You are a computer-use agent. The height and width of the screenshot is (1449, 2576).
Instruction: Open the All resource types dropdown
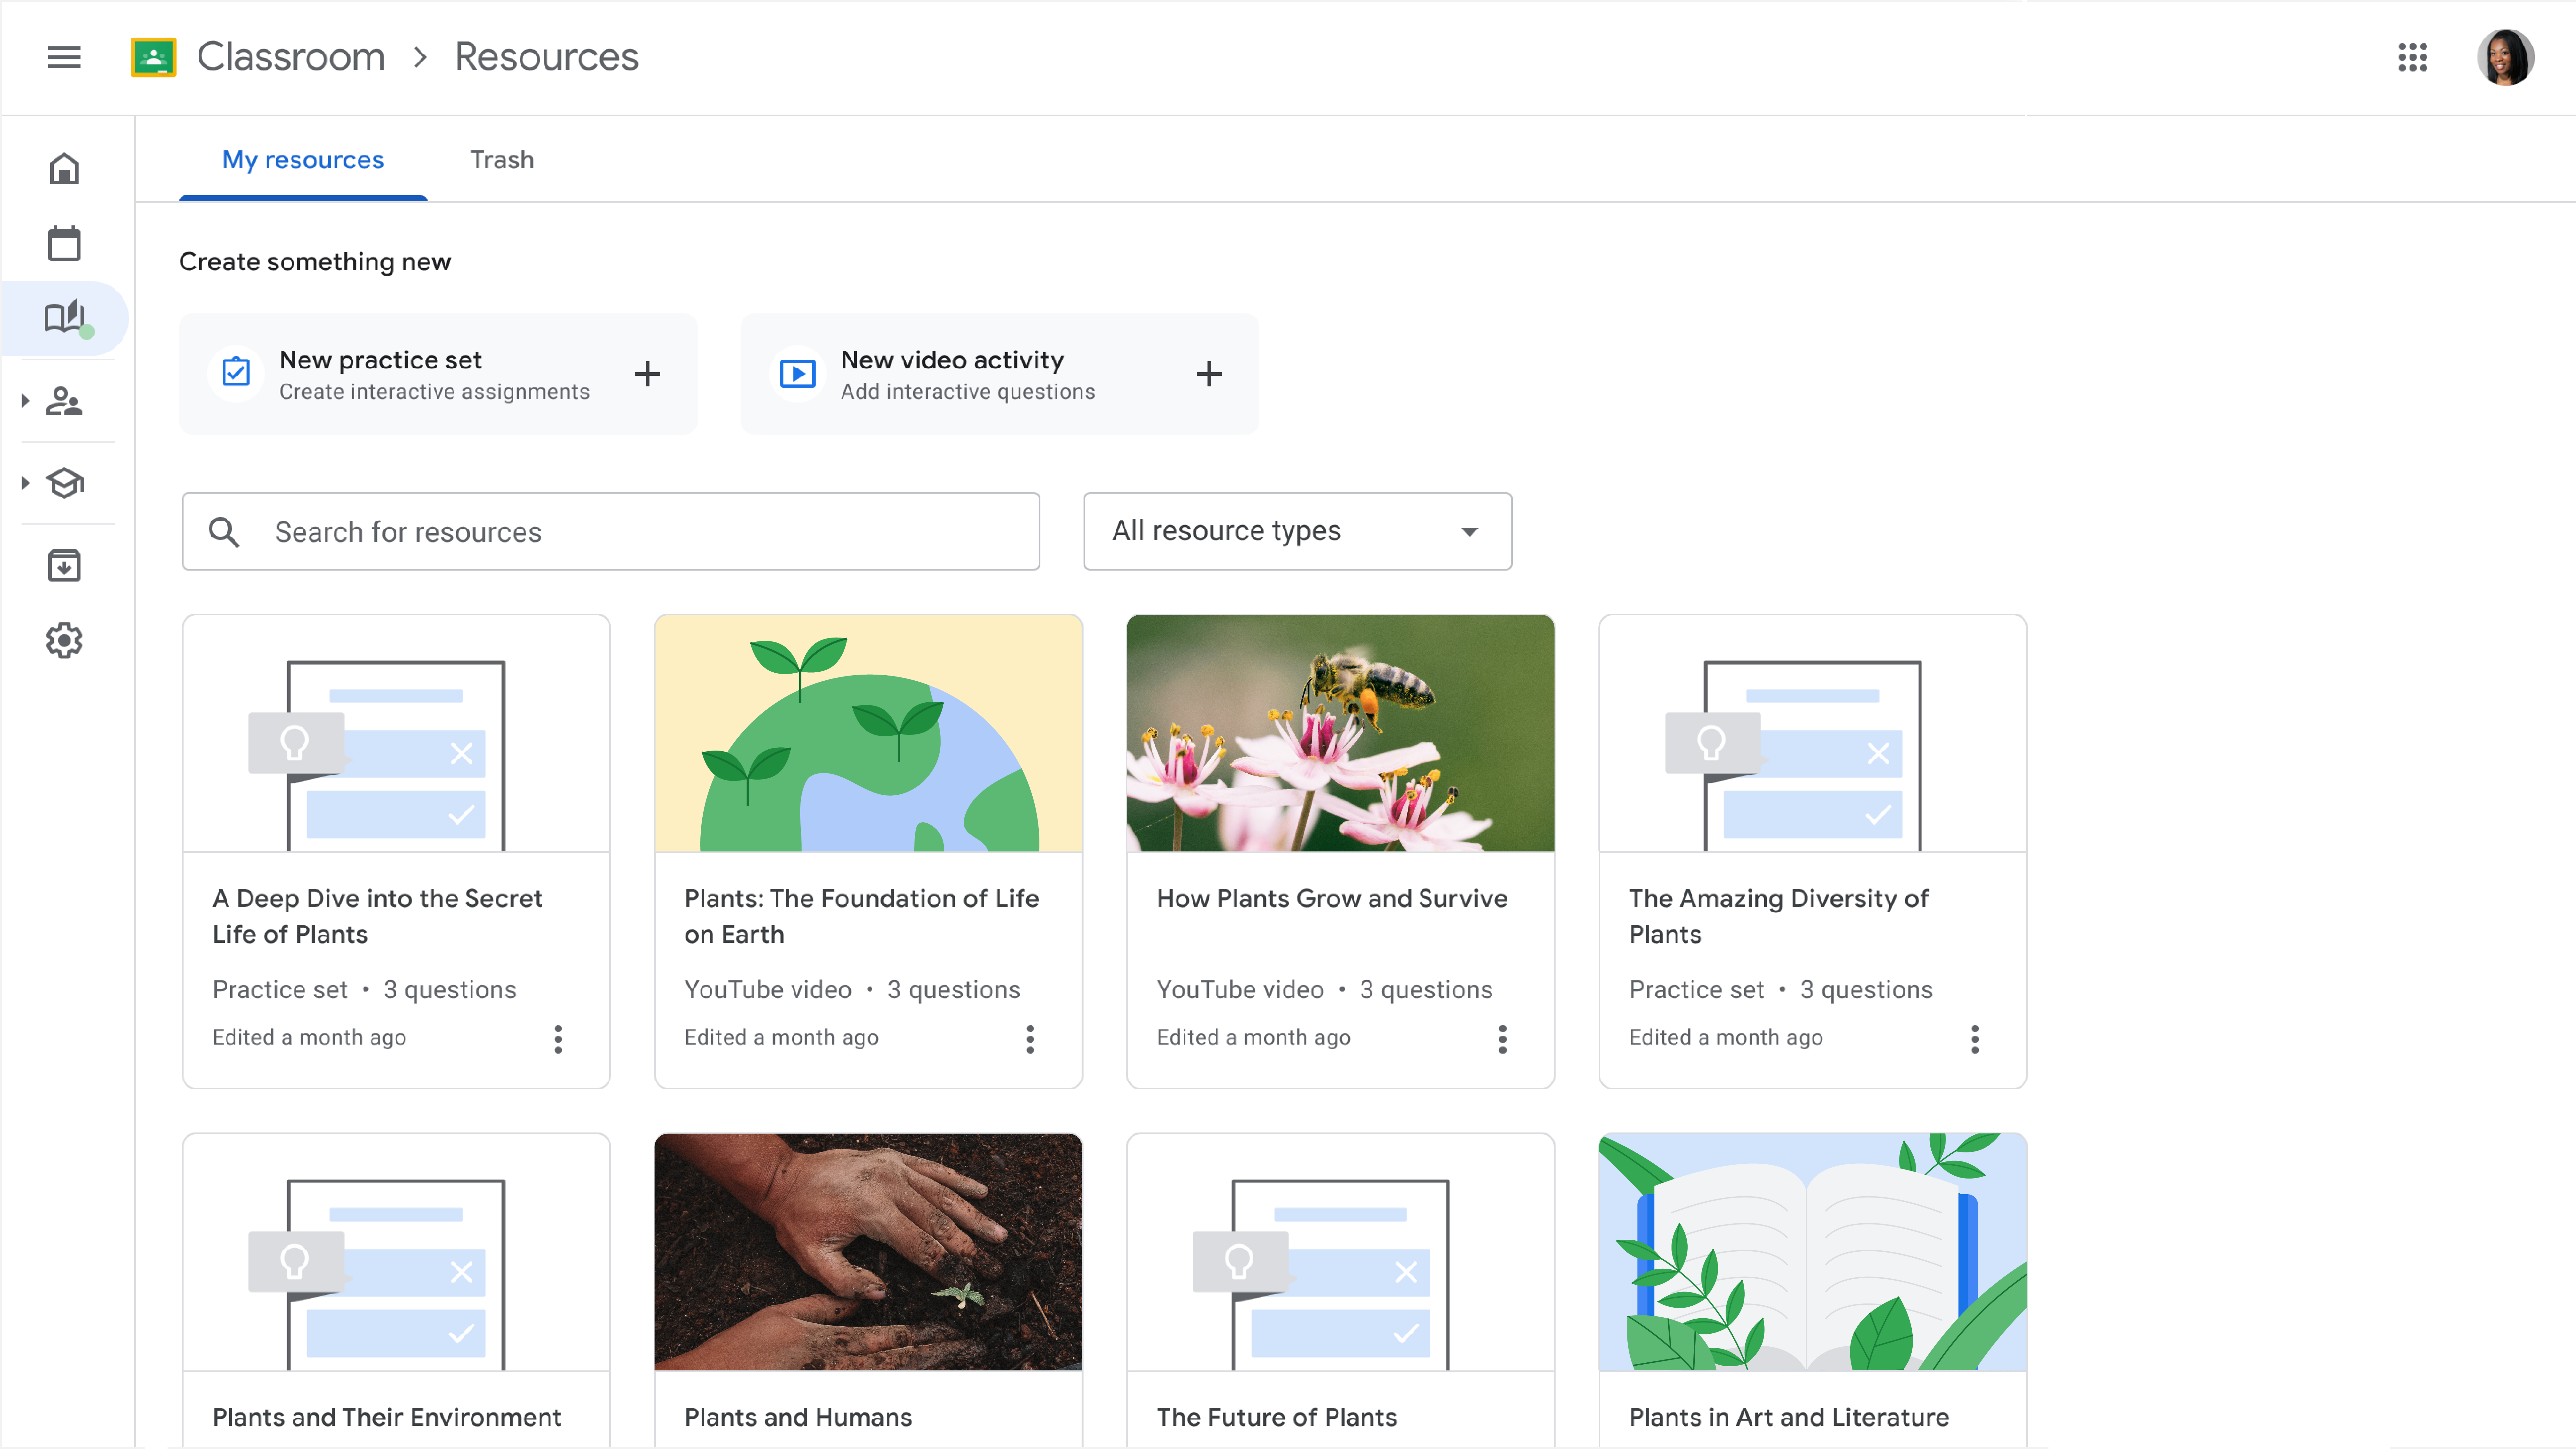coord(1296,531)
